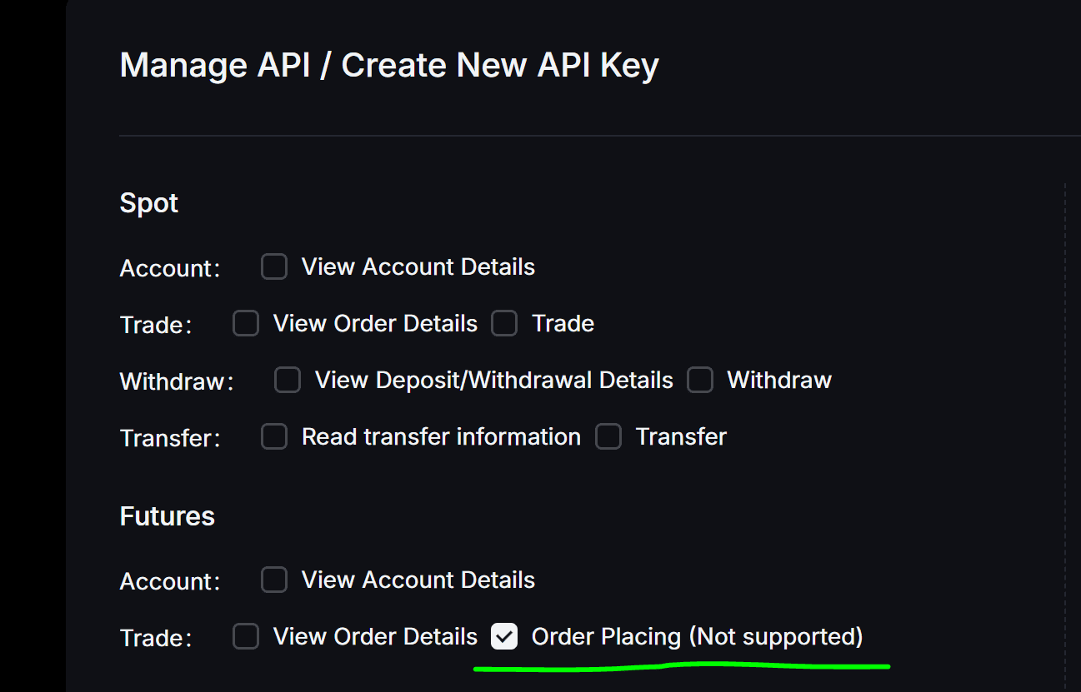Uncheck the Order Placing (Not supported) checkbox
The width and height of the screenshot is (1081, 692).
tap(504, 637)
